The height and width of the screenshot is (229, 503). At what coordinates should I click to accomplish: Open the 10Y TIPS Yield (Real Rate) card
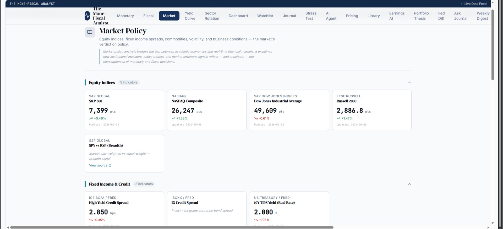point(289,208)
